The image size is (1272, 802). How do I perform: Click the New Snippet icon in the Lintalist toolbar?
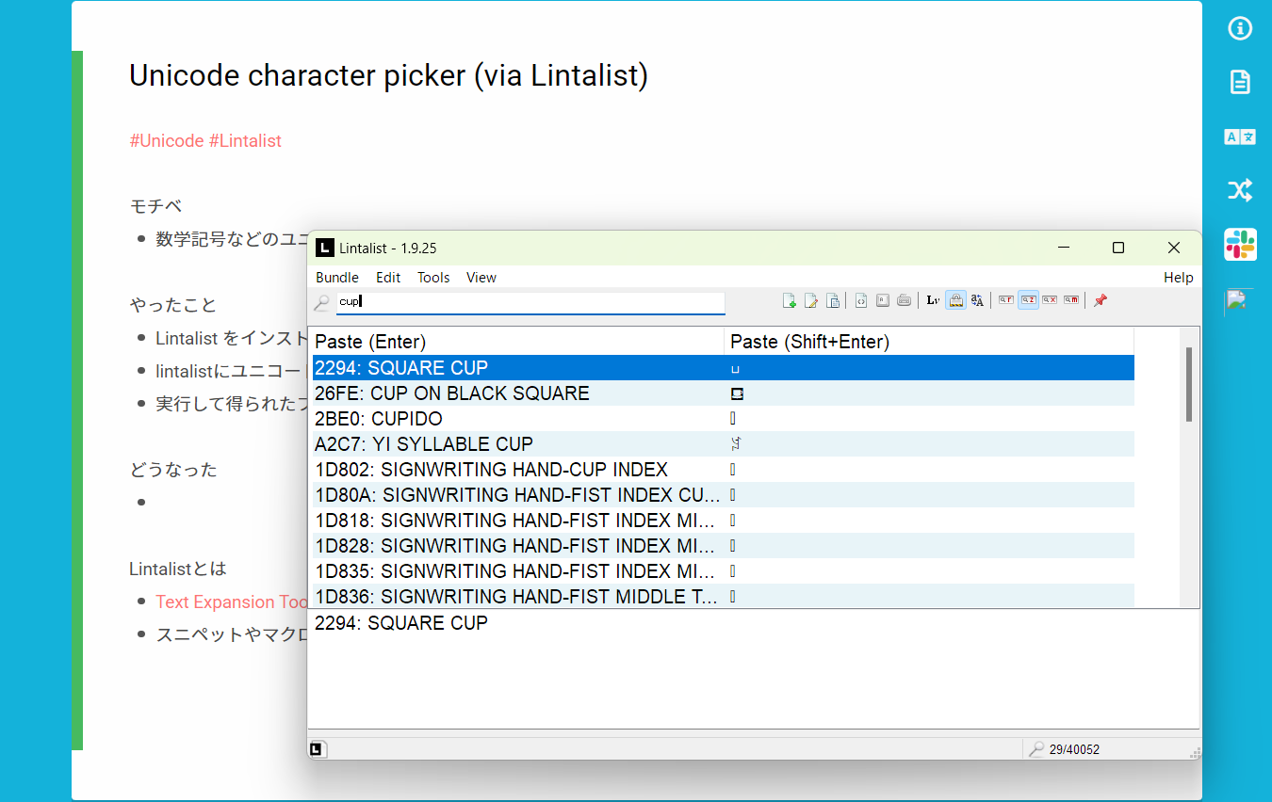pos(790,300)
